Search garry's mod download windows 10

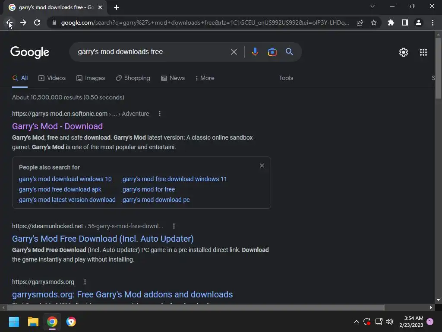pyautogui.click(x=65, y=179)
